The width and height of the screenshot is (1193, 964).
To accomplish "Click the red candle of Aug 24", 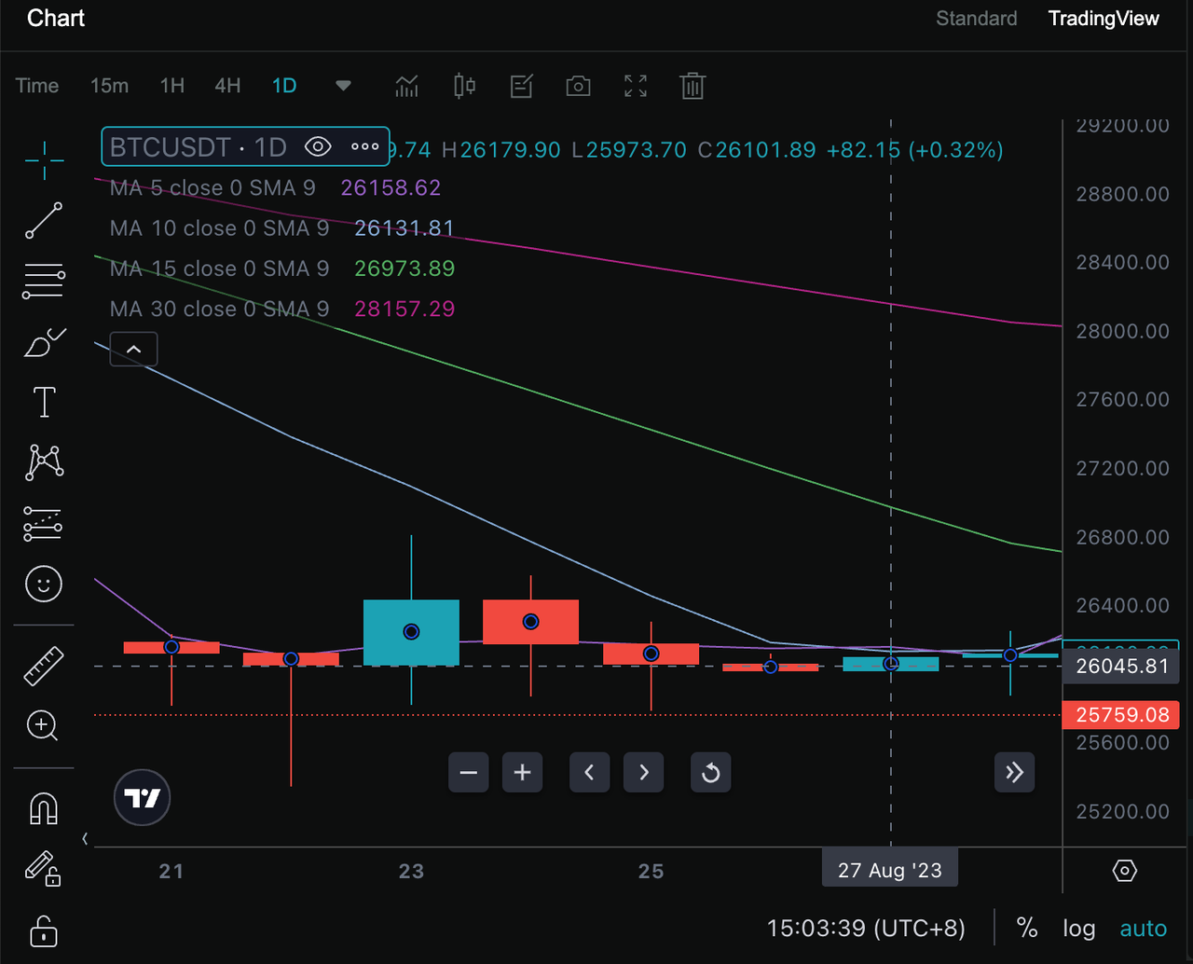I will 530,622.
